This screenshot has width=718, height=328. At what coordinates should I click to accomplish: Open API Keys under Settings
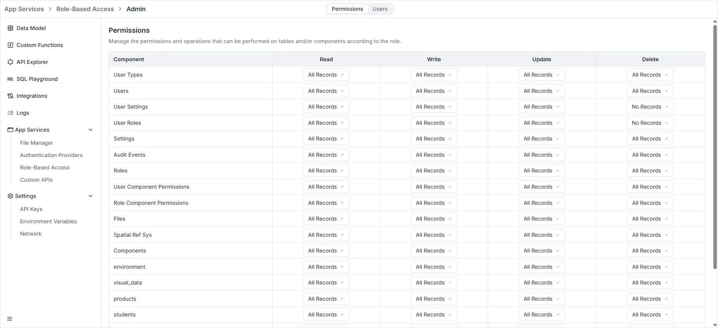pyautogui.click(x=31, y=209)
